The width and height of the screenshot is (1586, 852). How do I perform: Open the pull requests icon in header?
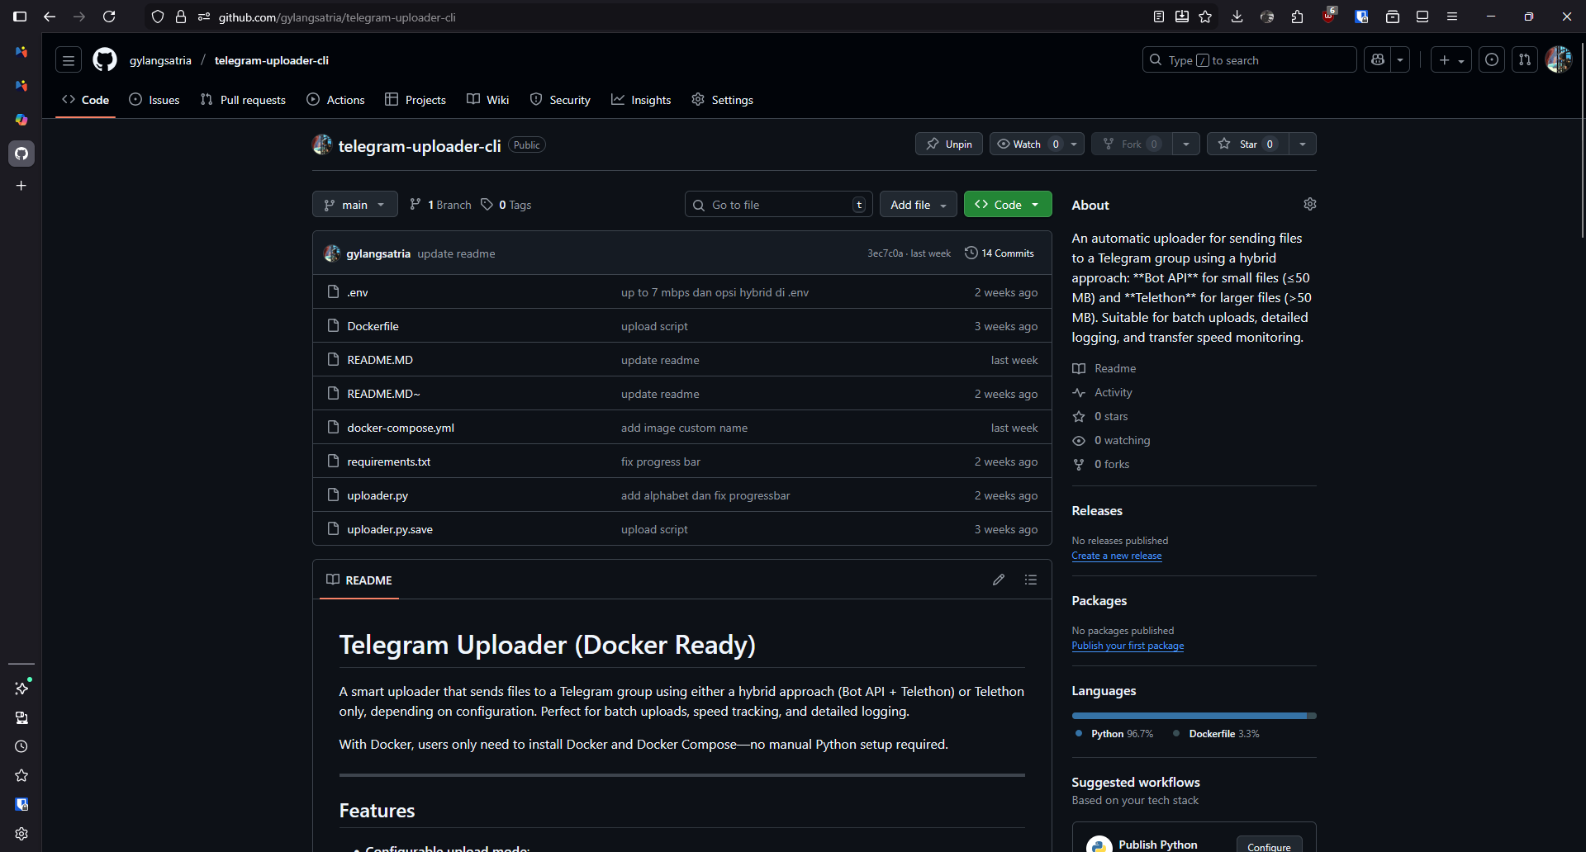click(1525, 60)
